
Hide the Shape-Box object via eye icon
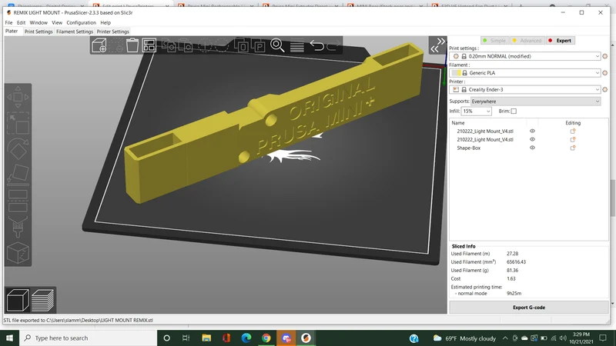pyautogui.click(x=532, y=148)
